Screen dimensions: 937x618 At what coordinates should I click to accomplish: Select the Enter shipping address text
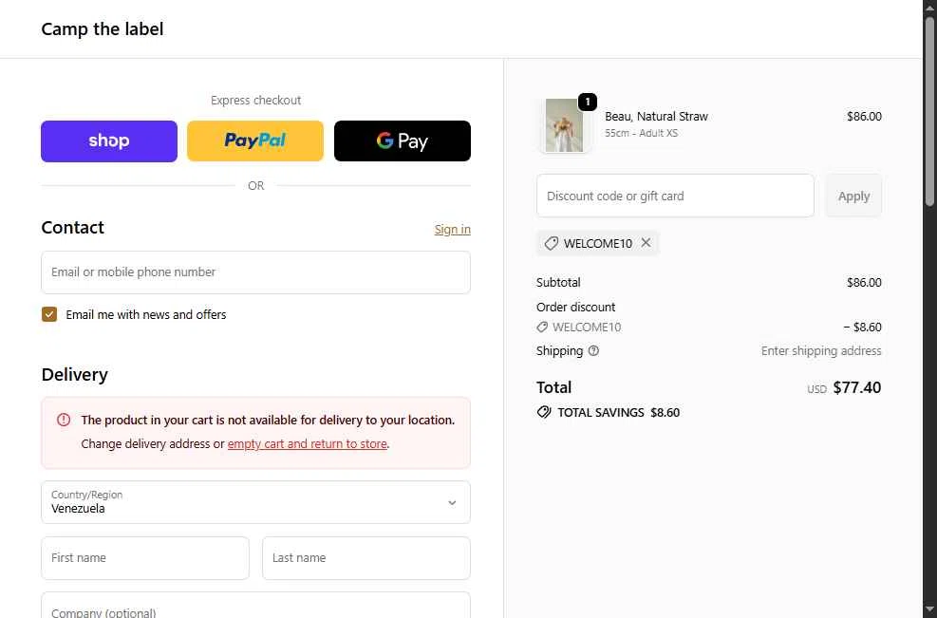[821, 351]
